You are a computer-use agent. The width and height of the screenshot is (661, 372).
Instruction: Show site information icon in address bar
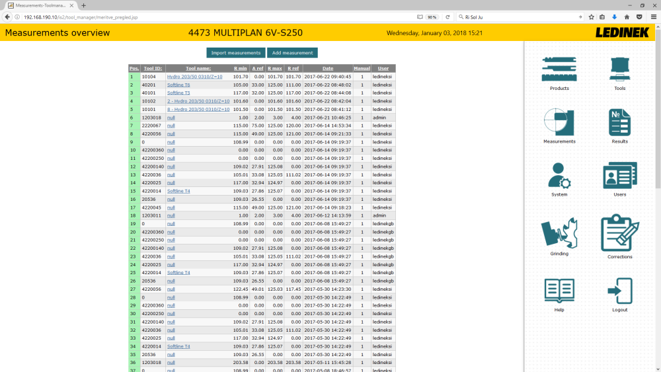coord(17,17)
